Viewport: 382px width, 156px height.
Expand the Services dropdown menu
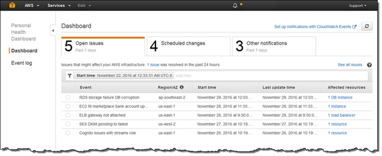point(59,6)
